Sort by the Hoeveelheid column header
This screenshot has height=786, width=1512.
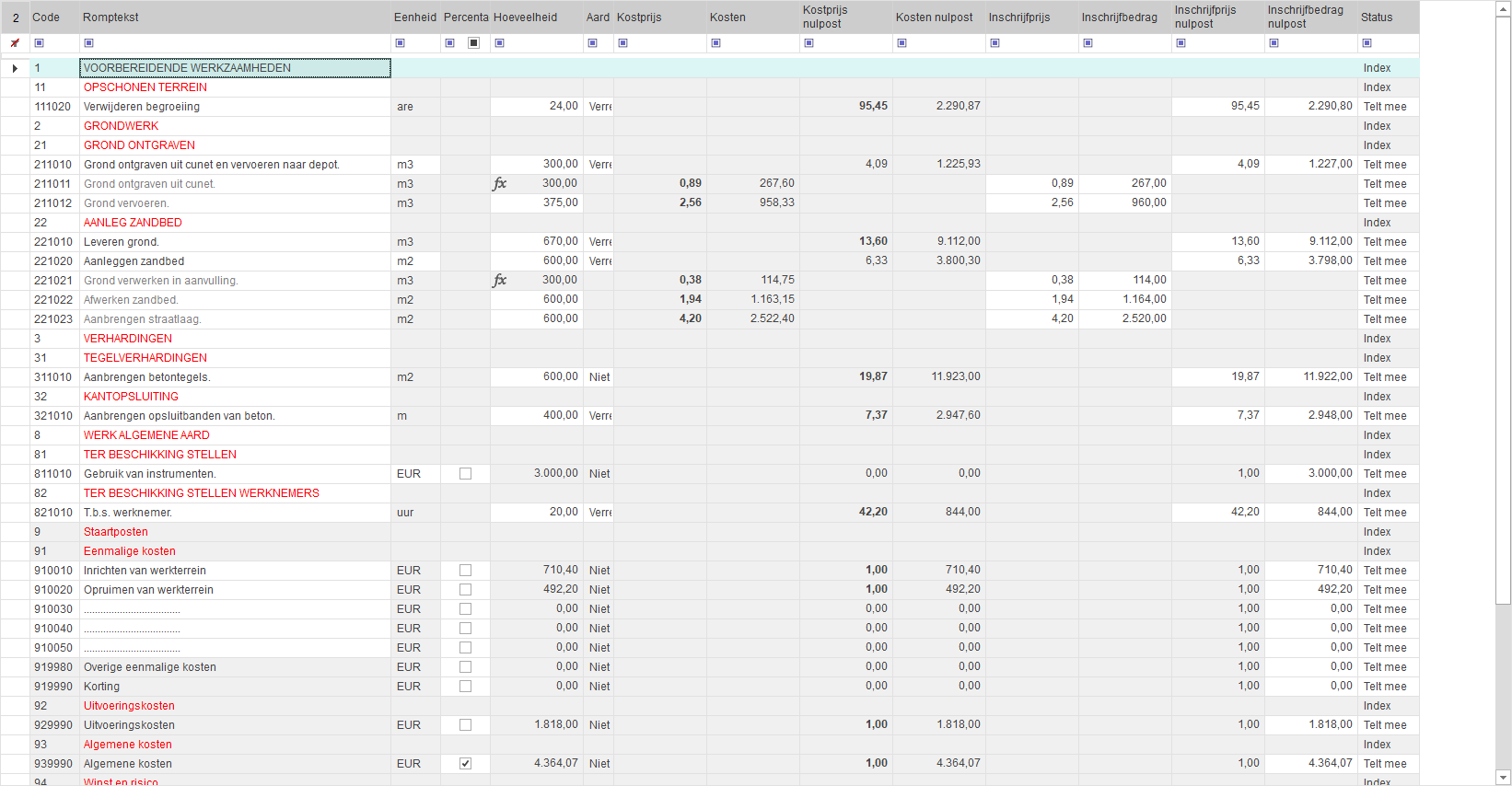tap(537, 17)
